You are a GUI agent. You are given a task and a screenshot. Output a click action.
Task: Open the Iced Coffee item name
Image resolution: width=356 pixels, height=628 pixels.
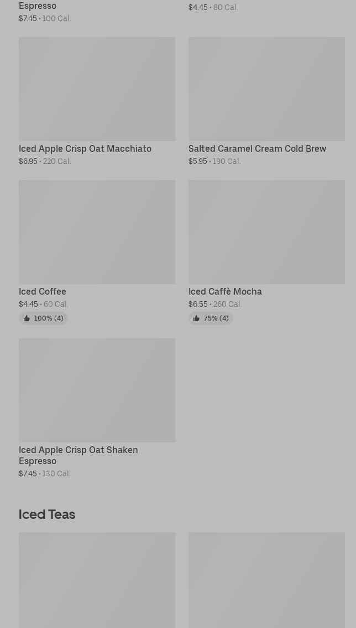(43, 291)
